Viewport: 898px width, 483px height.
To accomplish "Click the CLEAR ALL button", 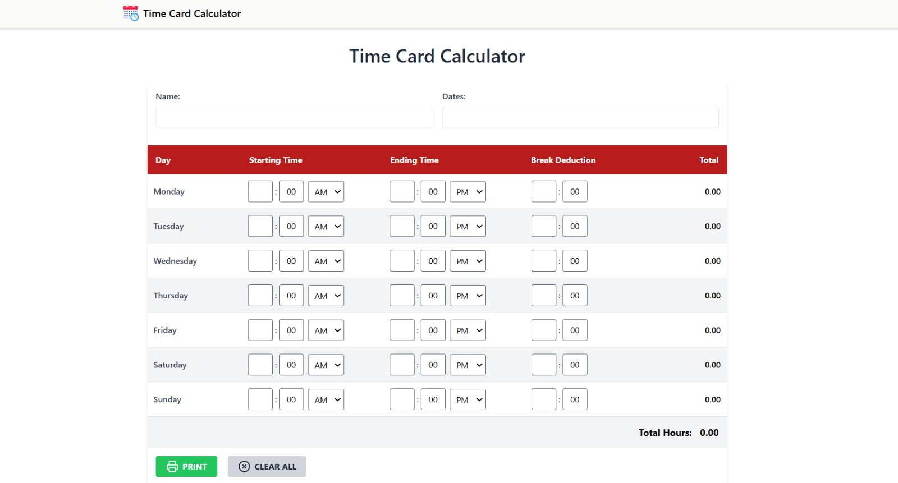I will (267, 467).
